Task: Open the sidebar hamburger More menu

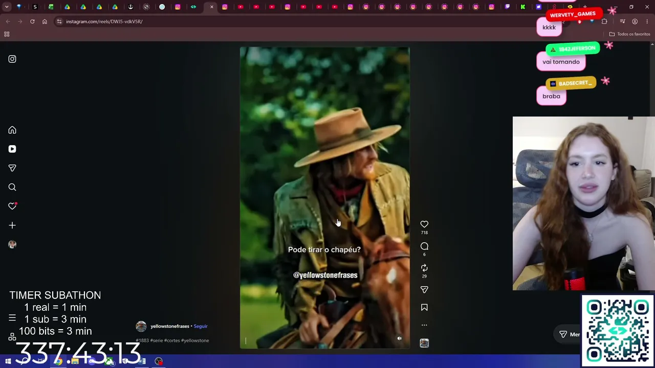Action: (x=12, y=318)
